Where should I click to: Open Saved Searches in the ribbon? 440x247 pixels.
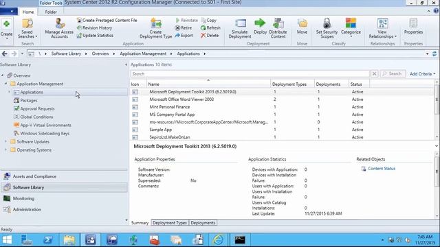(x=27, y=29)
